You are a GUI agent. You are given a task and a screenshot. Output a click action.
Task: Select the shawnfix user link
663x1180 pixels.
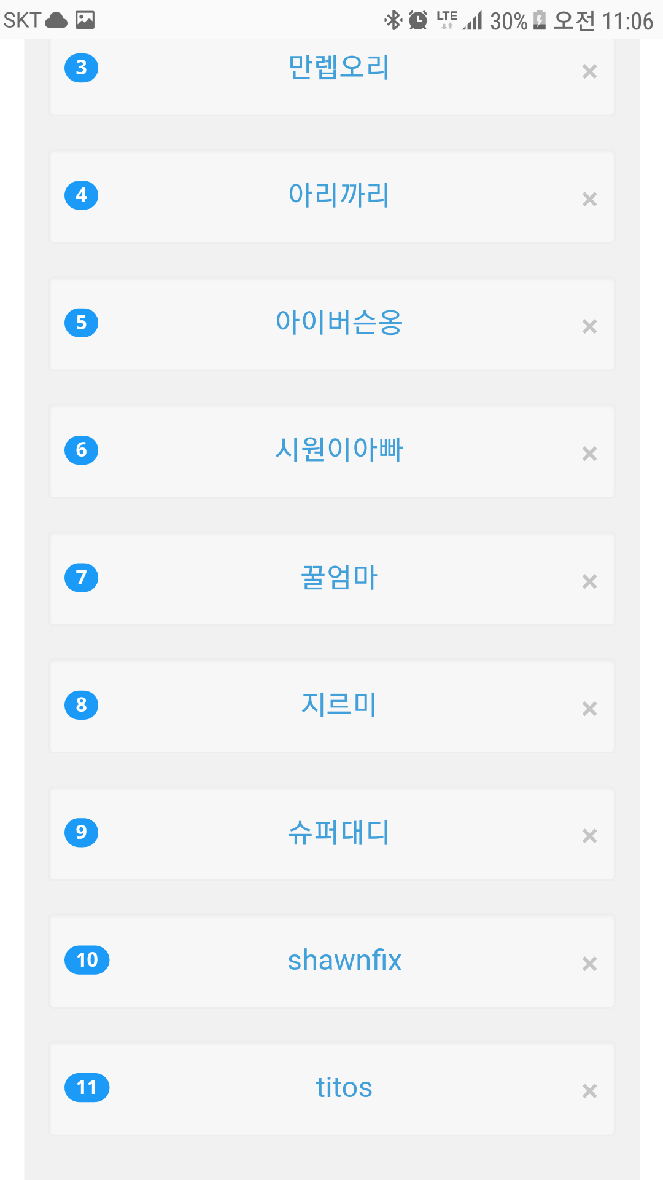pyautogui.click(x=344, y=960)
